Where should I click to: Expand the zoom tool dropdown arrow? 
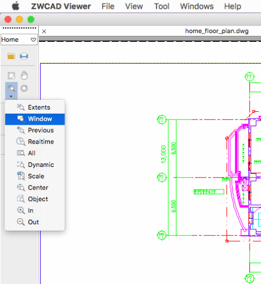(11, 96)
